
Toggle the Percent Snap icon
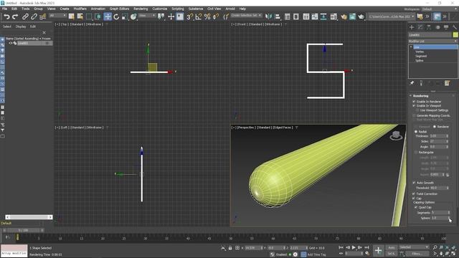[207, 16]
